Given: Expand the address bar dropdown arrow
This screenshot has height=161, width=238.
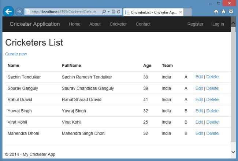Looking at the screenshot, I should (109, 12).
